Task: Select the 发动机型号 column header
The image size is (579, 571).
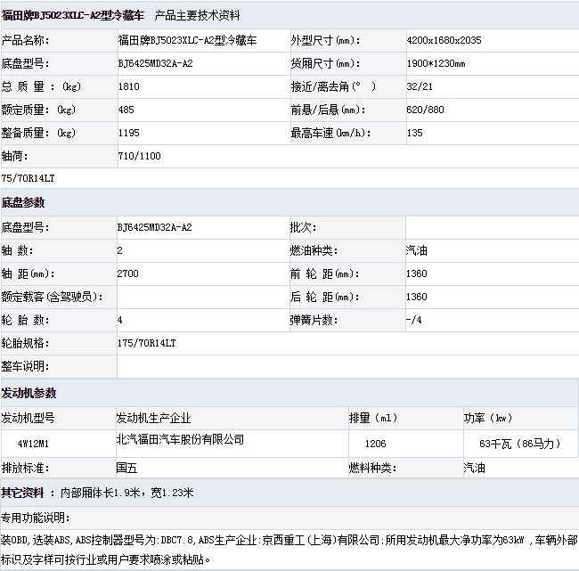Action: (x=29, y=418)
